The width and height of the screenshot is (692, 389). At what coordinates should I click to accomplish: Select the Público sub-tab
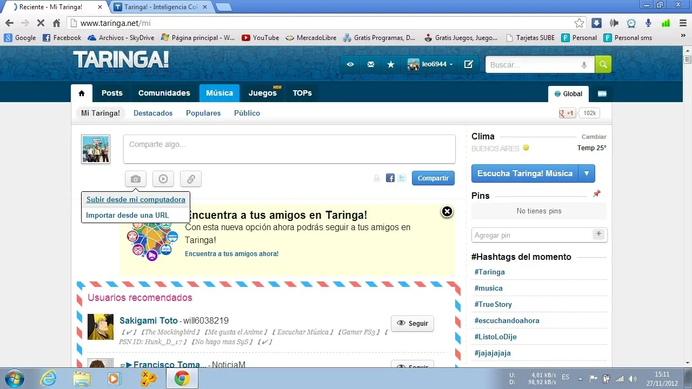(247, 113)
